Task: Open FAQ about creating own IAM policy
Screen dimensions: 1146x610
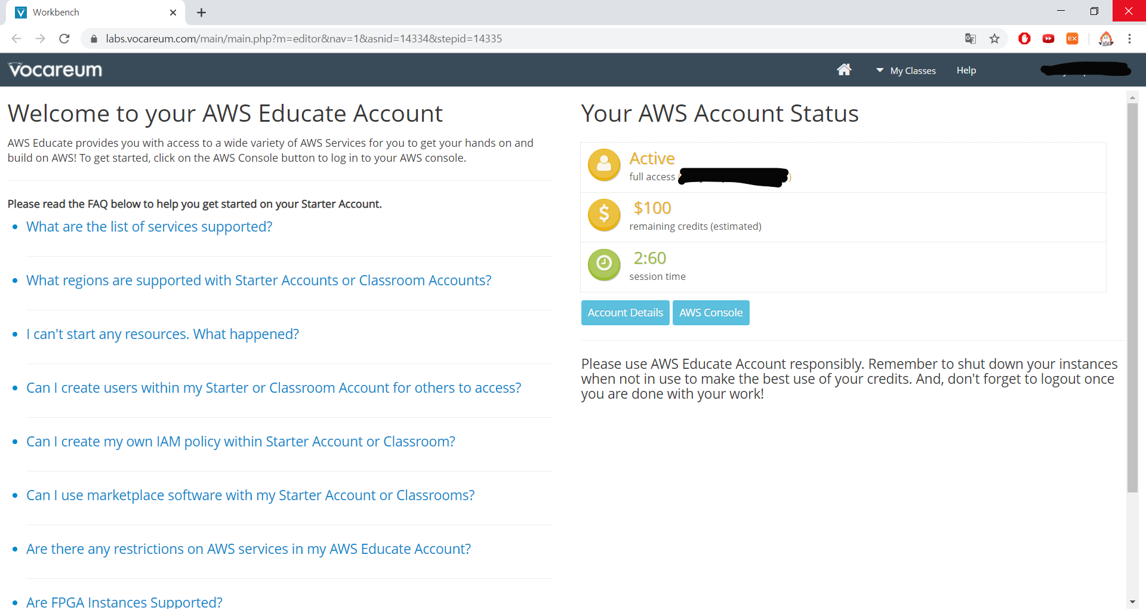Action: tap(241, 442)
